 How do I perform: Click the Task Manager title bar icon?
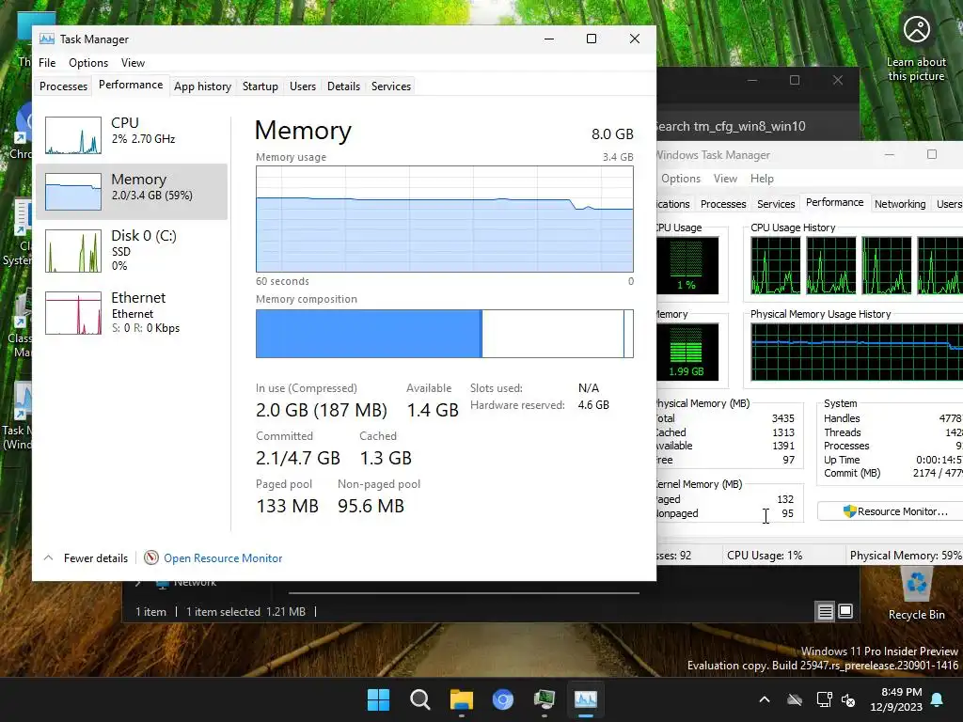point(47,39)
